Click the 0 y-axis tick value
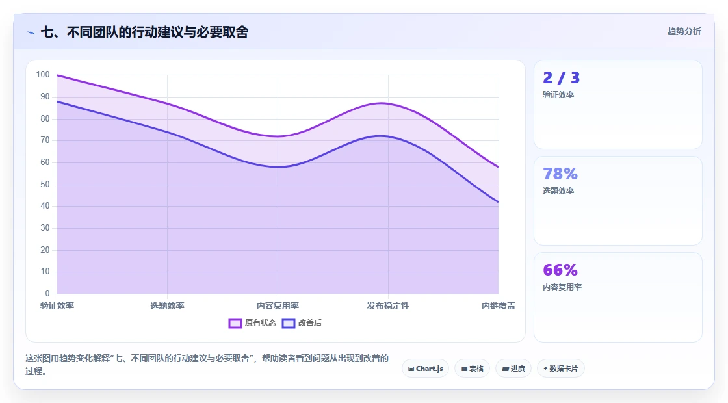This screenshot has width=728, height=403. point(47,293)
